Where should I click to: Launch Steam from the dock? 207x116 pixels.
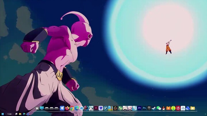tap(154, 108)
